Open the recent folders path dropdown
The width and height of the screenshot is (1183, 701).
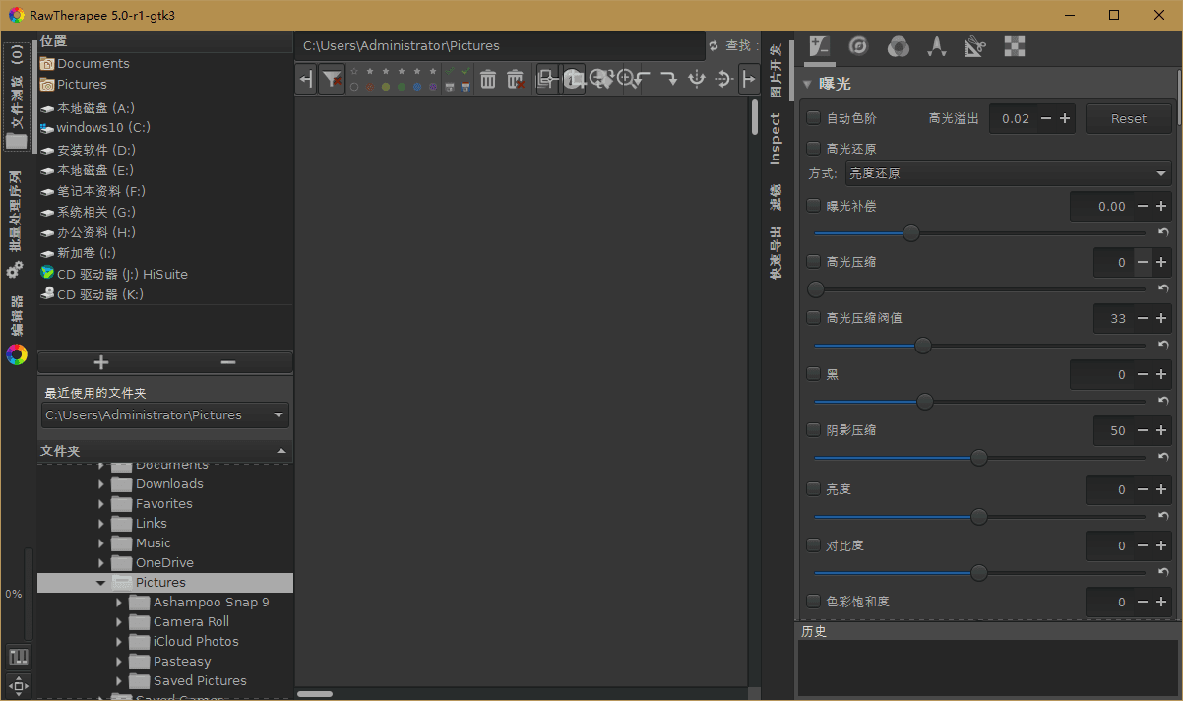coord(165,415)
